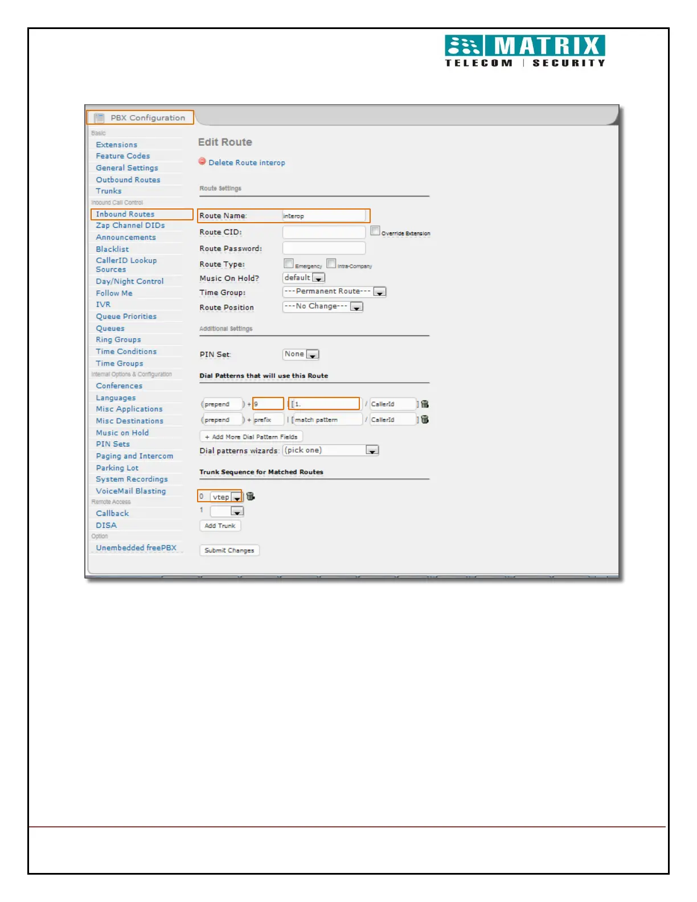Open VoiceMail Blasting link
The width and height of the screenshot is (697, 902).
pyautogui.click(x=131, y=491)
